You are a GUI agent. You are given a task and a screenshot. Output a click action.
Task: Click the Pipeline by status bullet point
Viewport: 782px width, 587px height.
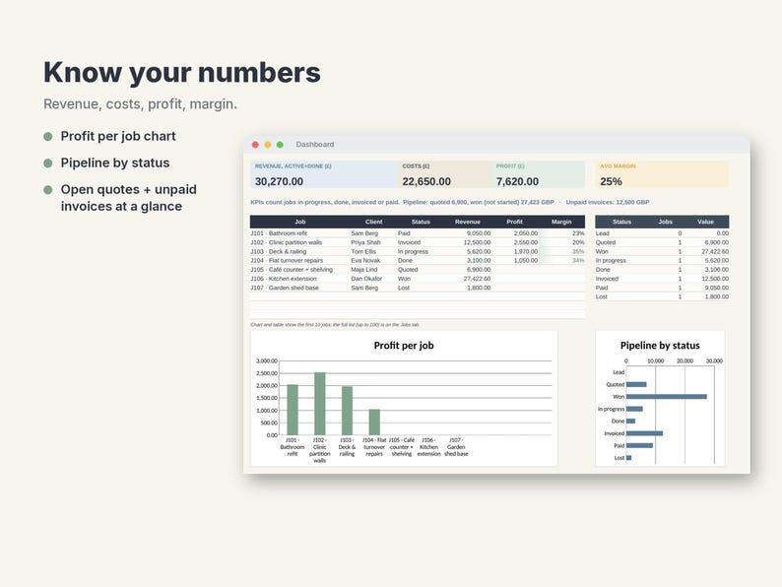(x=115, y=163)
